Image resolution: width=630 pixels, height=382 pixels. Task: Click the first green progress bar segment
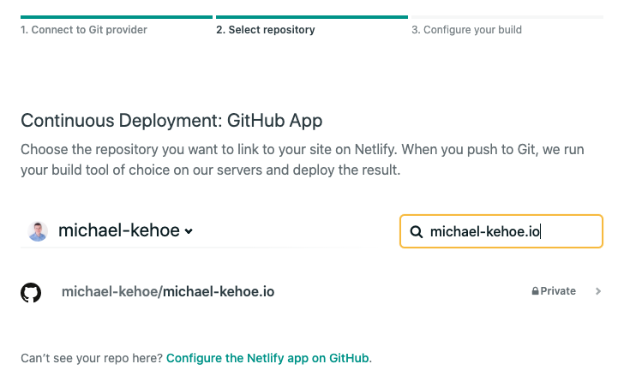(117, 16)
